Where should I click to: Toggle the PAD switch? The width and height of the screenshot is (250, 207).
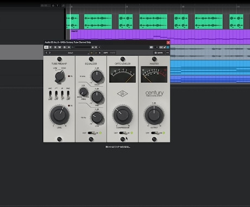tap(68, 94)
